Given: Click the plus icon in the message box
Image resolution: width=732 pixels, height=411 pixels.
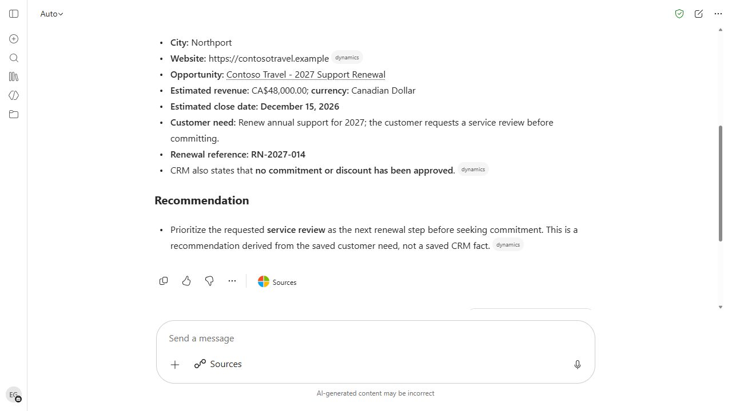Looking at the screenshot, I should (x=175, y=364).
